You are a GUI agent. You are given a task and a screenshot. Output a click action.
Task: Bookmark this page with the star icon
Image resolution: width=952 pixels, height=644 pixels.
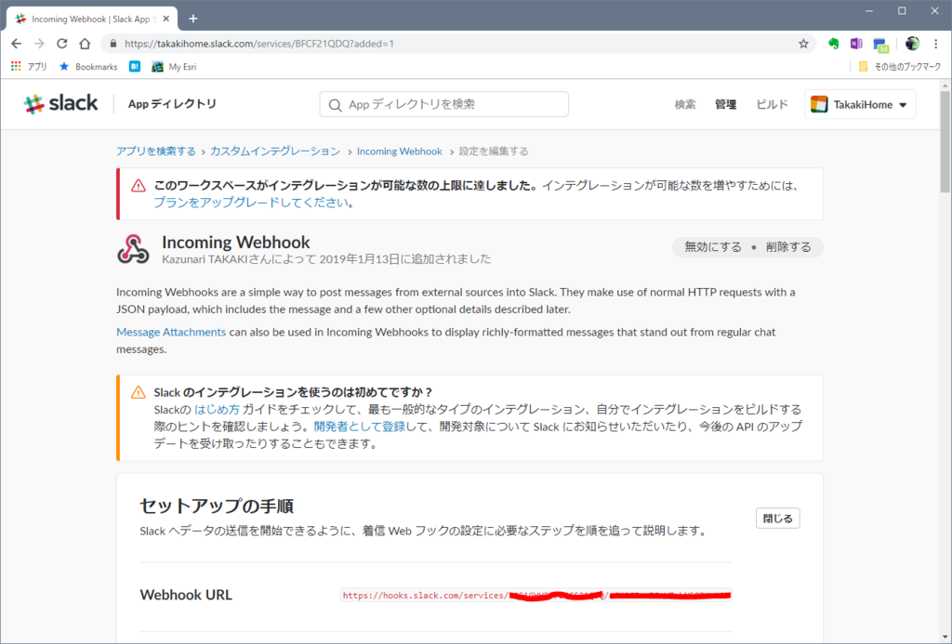803,43
